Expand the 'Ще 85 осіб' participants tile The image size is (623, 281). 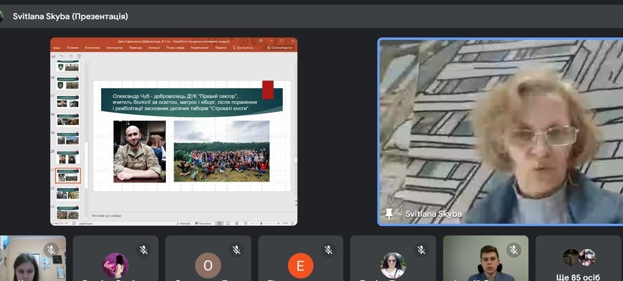pyautogui.click(x=579, y=258)
